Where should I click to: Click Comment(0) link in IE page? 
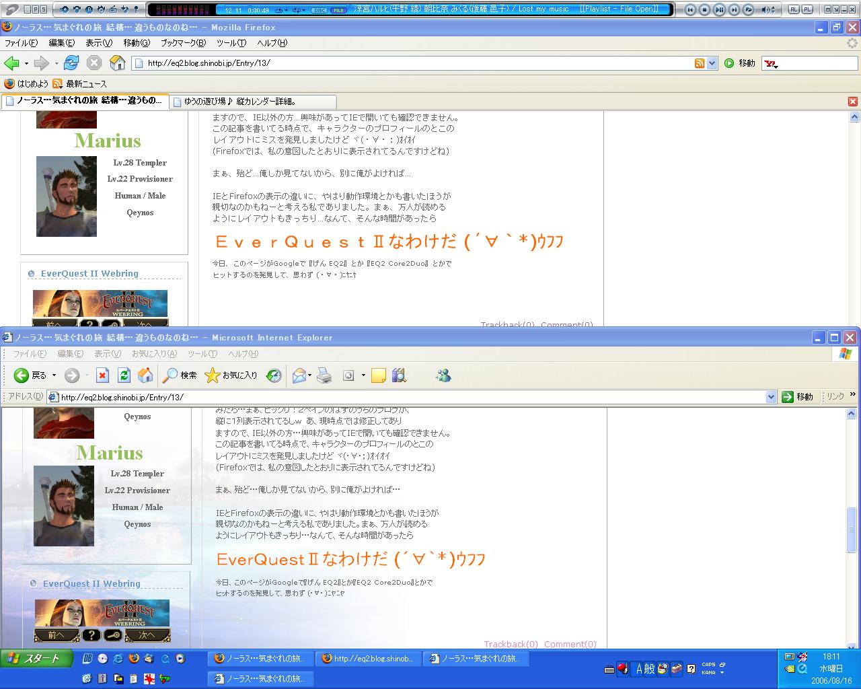[570, 644]
